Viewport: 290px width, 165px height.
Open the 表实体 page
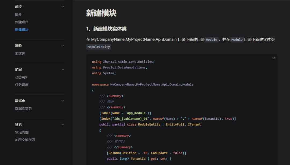[20, 53]
